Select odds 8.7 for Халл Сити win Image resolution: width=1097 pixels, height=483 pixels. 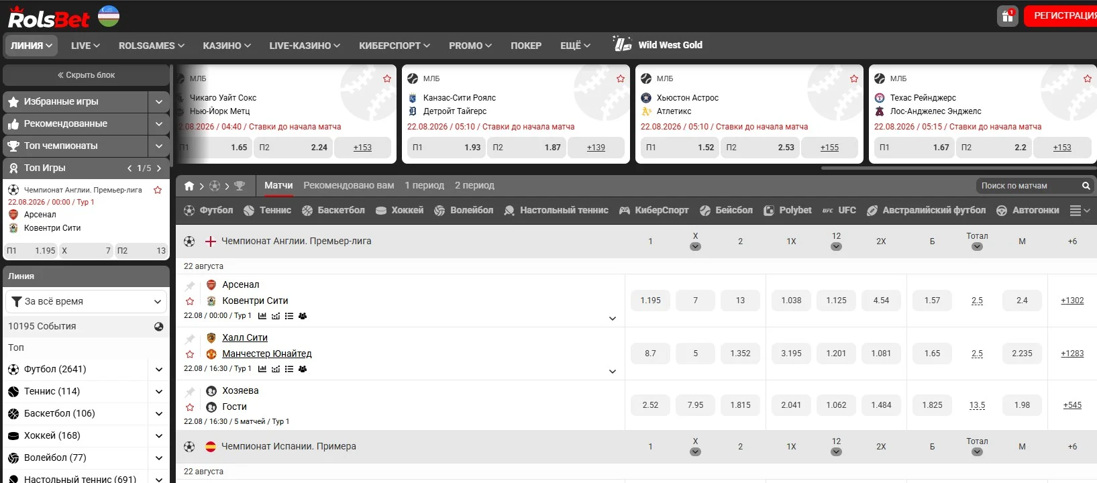(650, 354)
